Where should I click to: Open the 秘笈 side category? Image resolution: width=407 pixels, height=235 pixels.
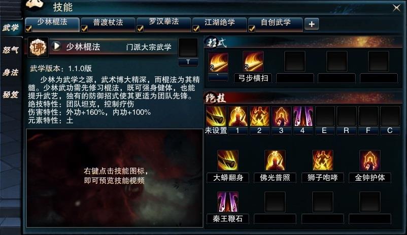point(11,94)
